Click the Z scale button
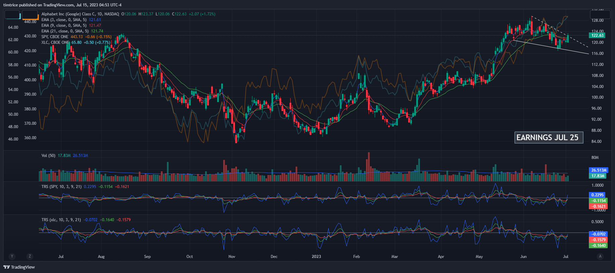Screen dimensions: 615x273 [x=30, y=256]
